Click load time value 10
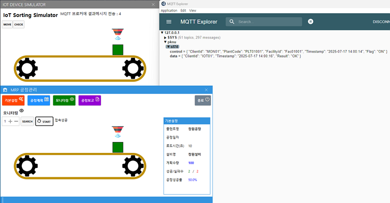This screenshot has width=390, height=203. click(190, 146)
